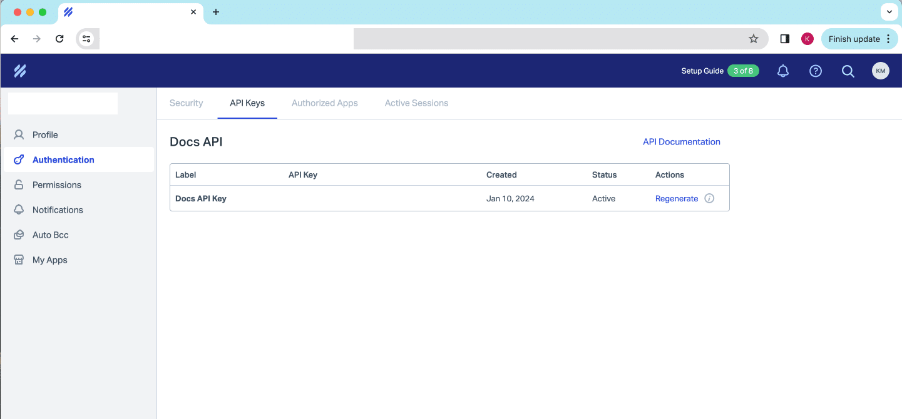Regenerate the Docs API Key

(676, 199)
